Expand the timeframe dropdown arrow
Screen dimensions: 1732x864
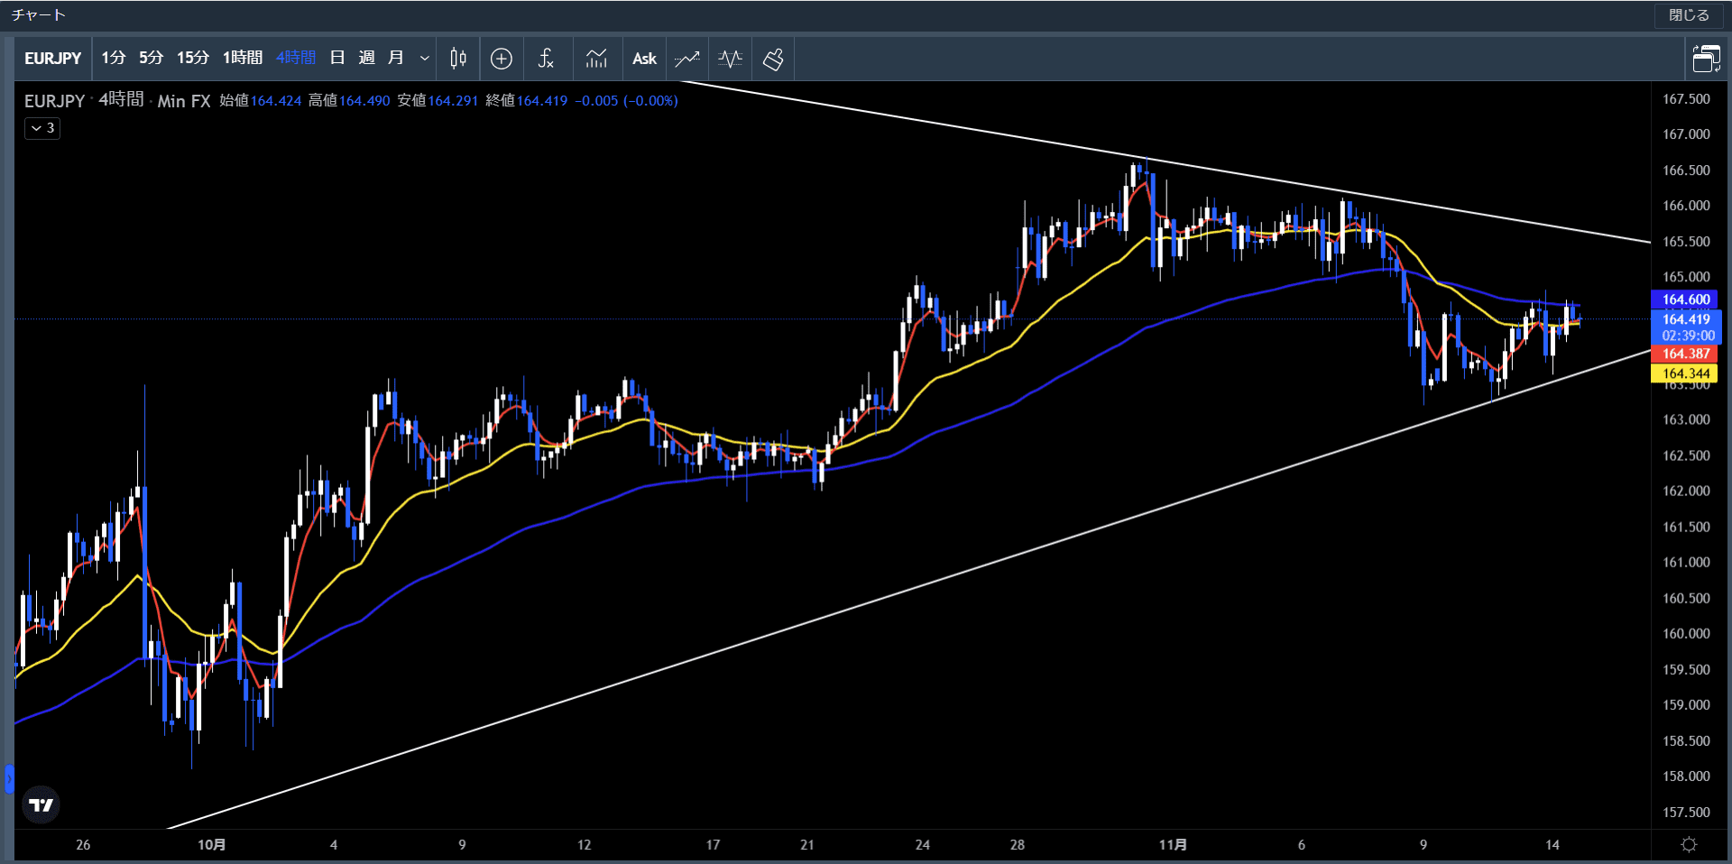424,59
